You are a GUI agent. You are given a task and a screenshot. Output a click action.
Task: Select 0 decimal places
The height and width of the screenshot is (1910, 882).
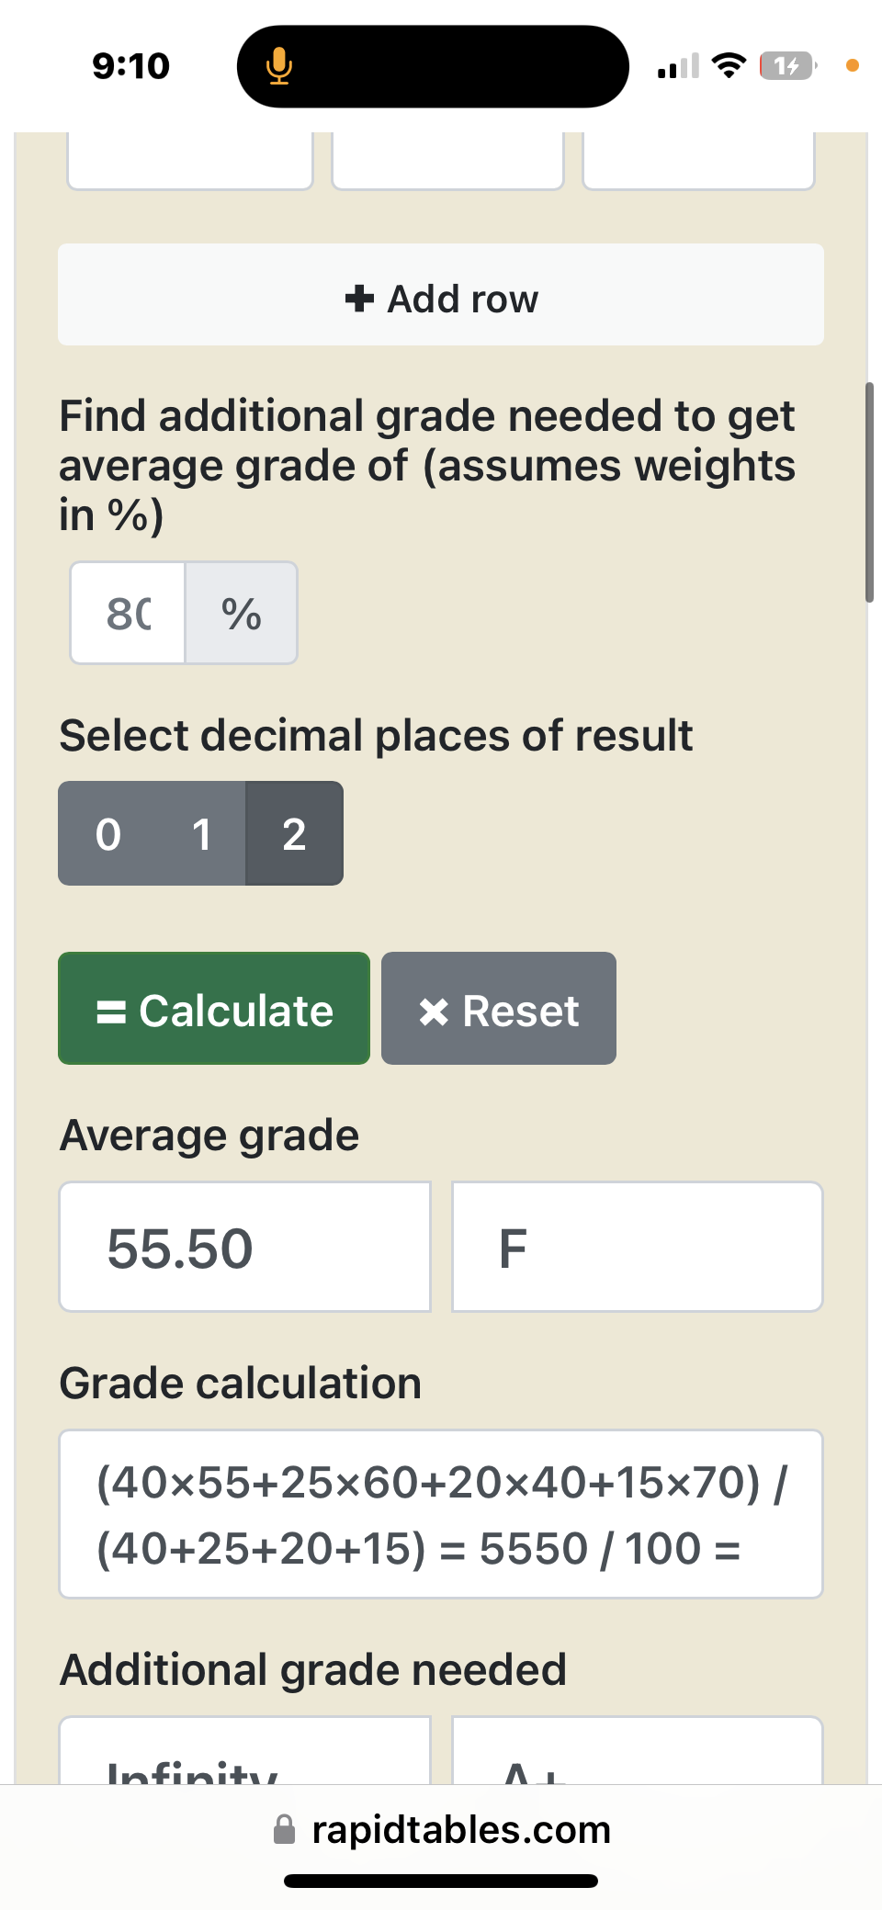pos(108,833)
